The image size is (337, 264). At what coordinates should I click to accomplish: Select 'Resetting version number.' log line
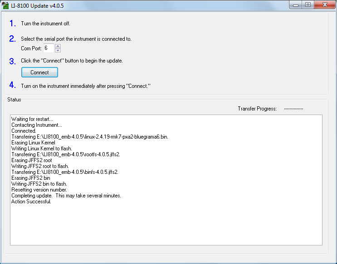(39, 190)
